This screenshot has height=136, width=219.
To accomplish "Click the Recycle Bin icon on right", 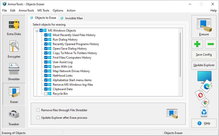I will 204,112.
